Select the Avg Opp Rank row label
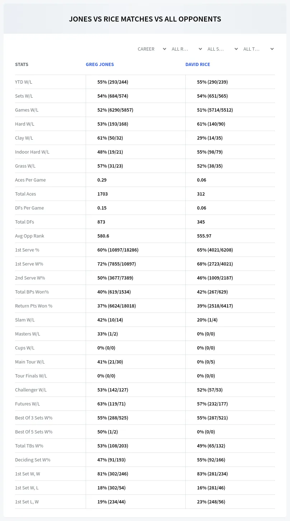The height and width of the screenshot is (521, 290). 30,236
